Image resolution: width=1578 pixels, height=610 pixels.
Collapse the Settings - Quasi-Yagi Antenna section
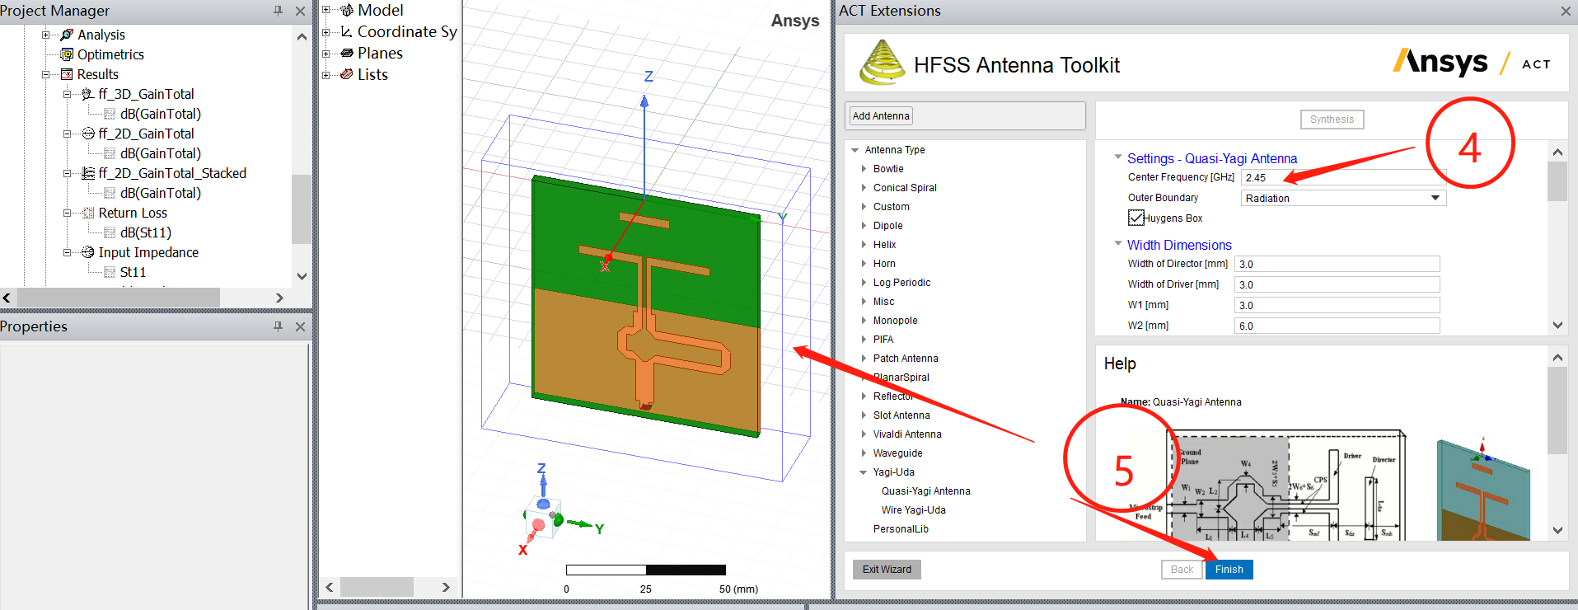click(x=1118, y=157)
